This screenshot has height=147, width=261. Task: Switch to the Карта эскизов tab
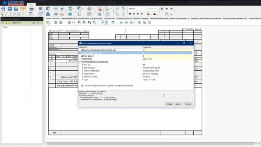83,18
